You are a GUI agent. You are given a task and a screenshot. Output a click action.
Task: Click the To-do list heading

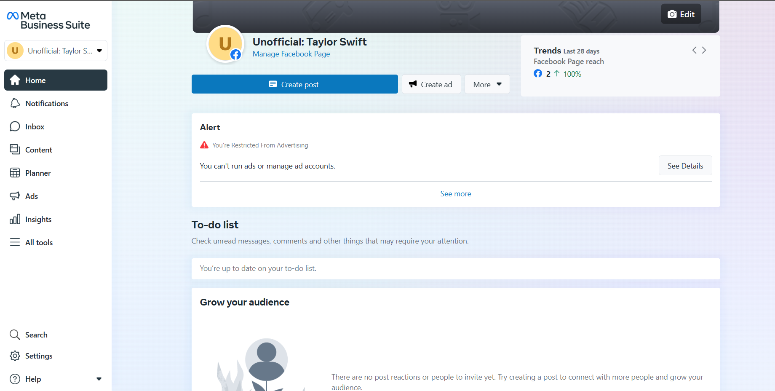215,225
